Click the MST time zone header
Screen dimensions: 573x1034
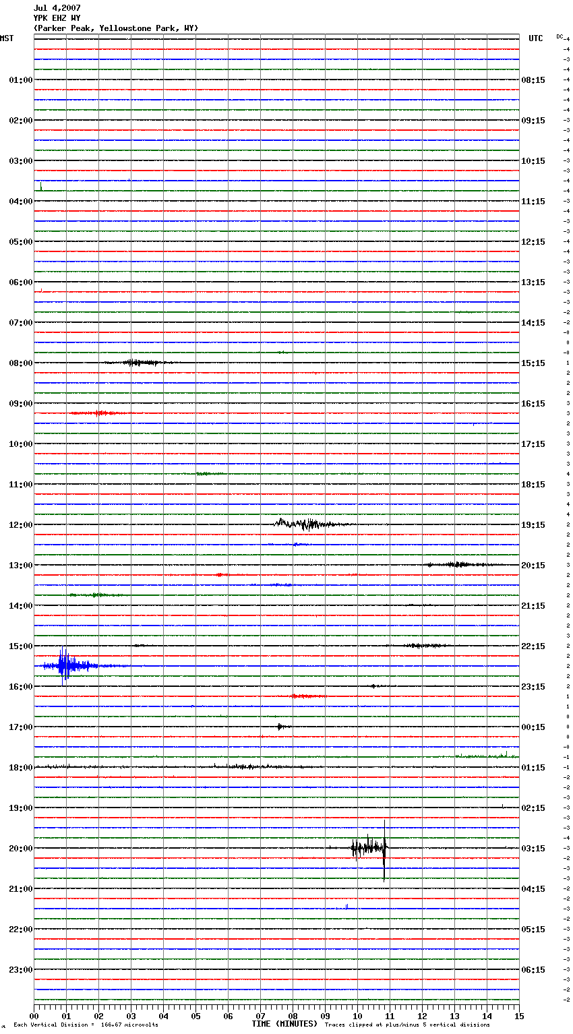7,38
